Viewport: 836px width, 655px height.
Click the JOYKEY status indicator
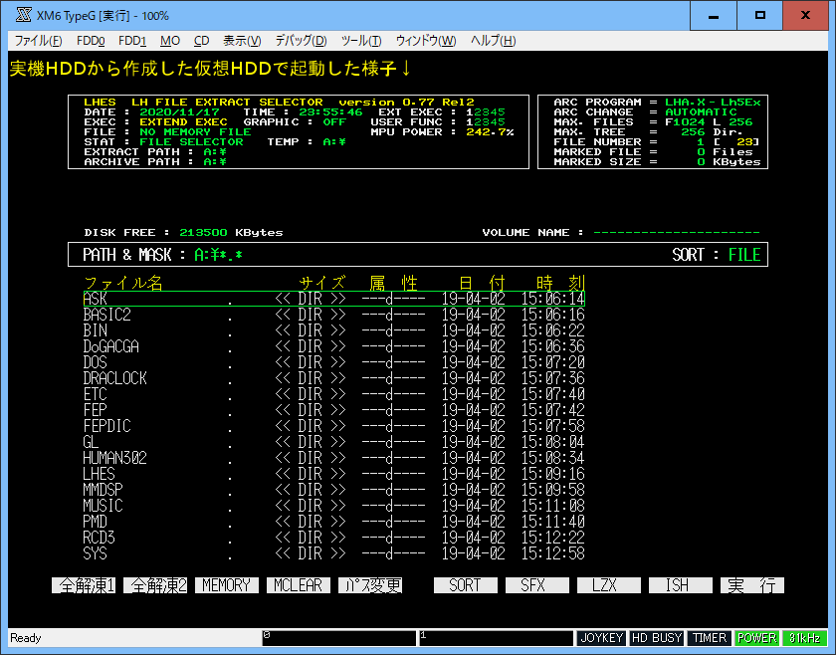(x=601, y=638)
